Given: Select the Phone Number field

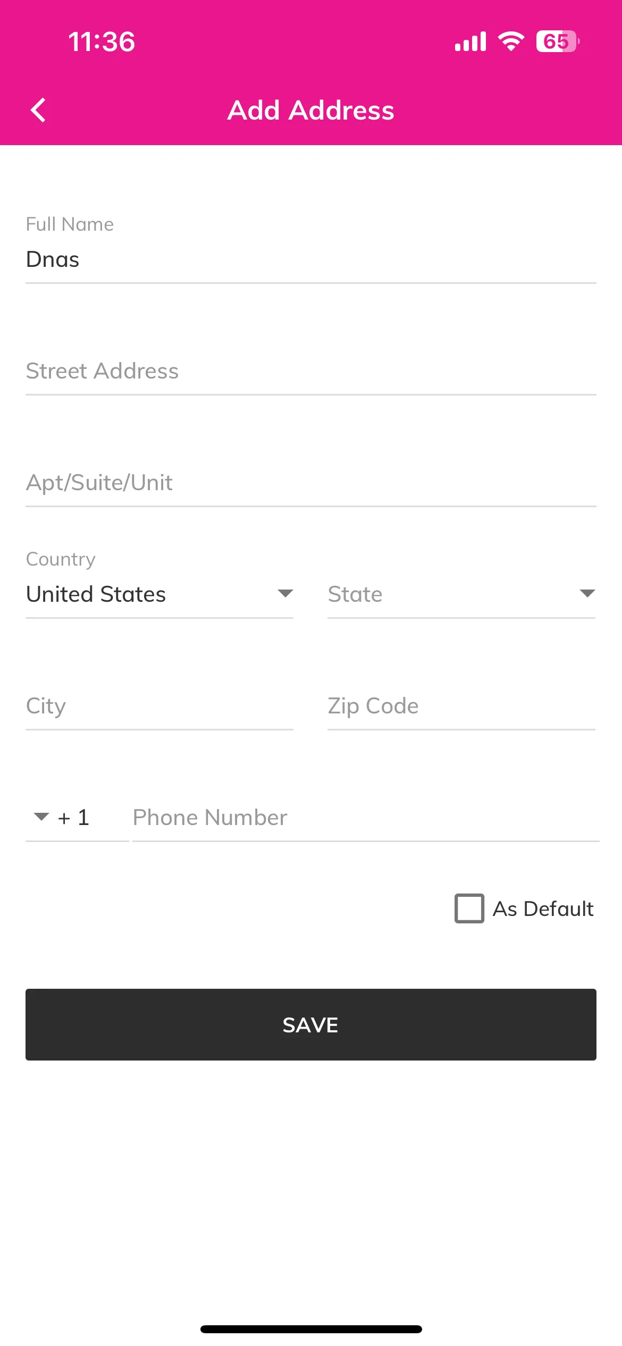Looking at the screenshot, I should 366,818.
